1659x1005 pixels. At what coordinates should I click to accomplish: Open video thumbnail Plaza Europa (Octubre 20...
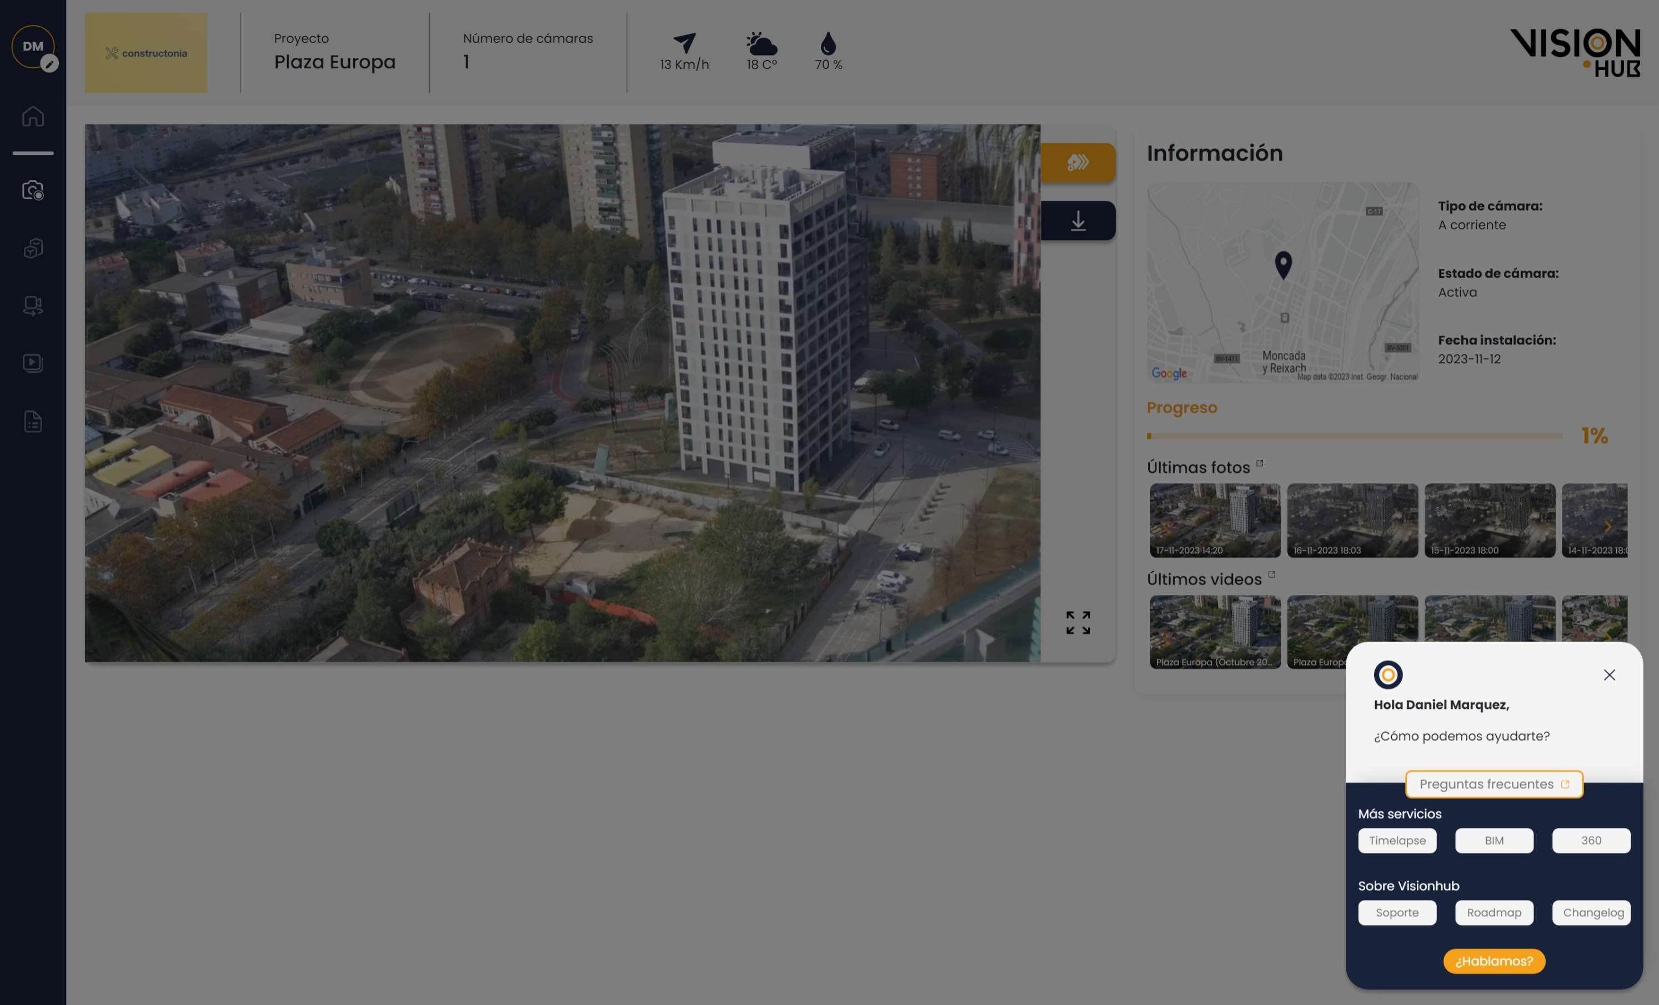pyautogui.click(x=1215, y=632)
